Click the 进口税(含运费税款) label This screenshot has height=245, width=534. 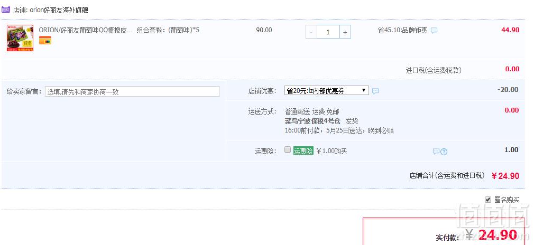click(434, 70)
